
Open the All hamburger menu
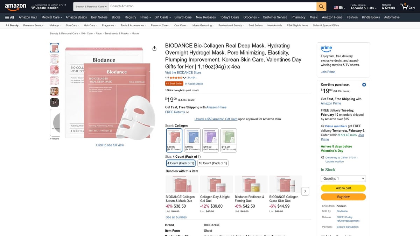click(9, 17)
